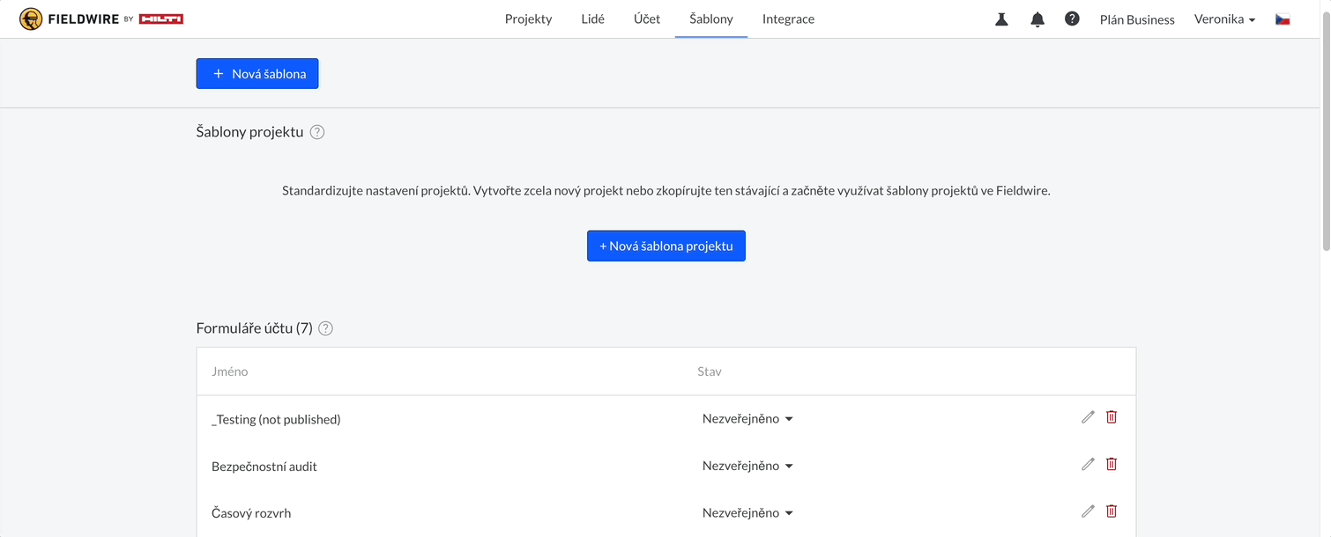Delete the Bezpečnostní audit form
This screenshot has width=1331, height=537.
tap(1112, 464)
